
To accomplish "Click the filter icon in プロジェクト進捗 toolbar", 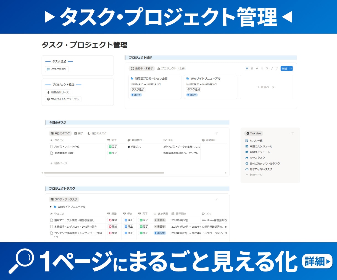I will (x=247, y=69).
